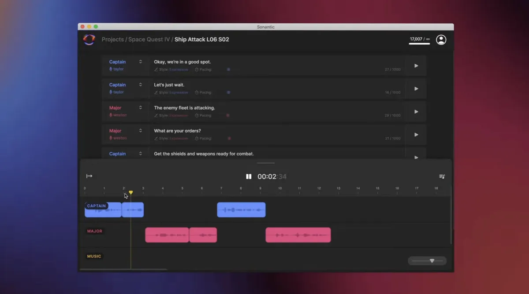Click the "16 / 1000" character count
The height and width of the screenshot is (294, 529).
coord(393,92)
